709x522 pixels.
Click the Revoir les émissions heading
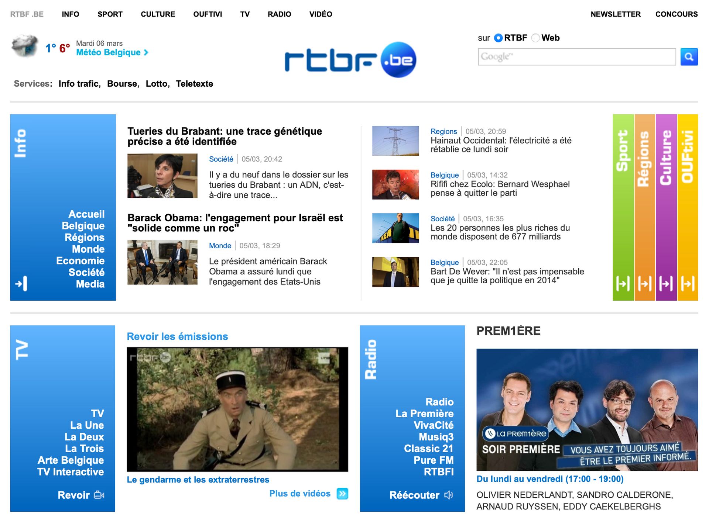(x=177, y=336)
